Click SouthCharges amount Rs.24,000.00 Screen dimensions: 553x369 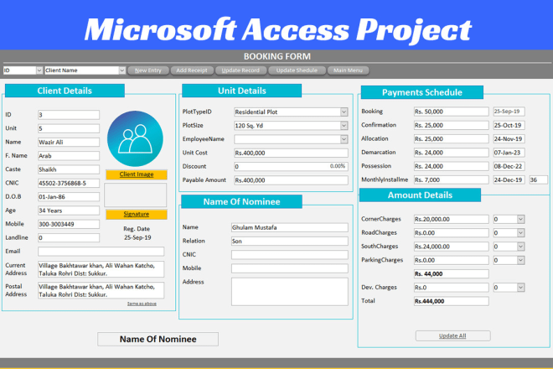(x=451, y=247)
